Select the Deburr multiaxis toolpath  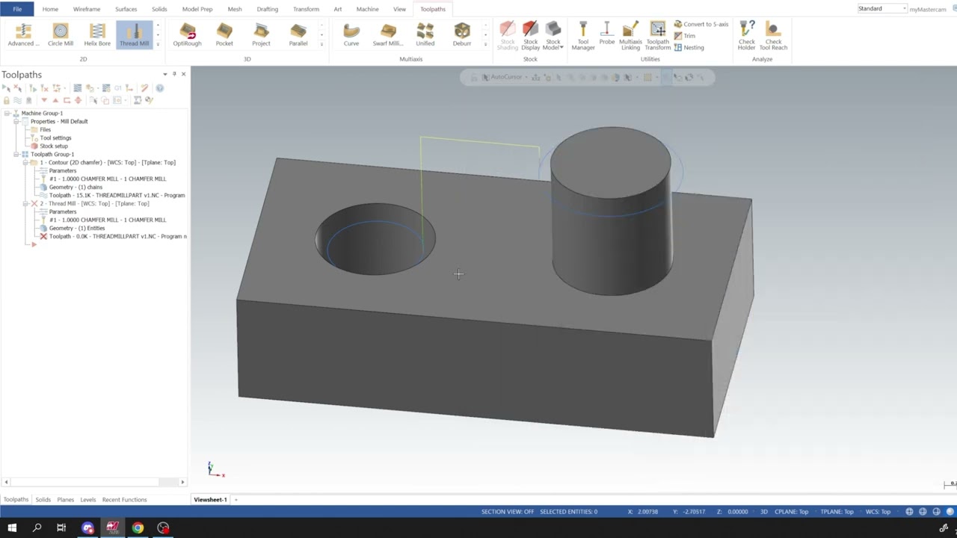(x=462, y=35)
